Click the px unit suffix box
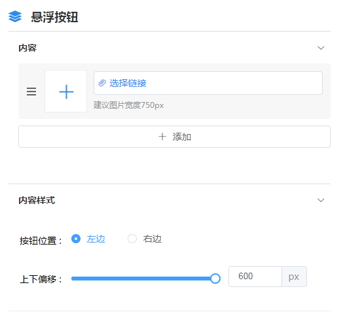343x323 pixels. pyautogui.click(x=294, y=277)
